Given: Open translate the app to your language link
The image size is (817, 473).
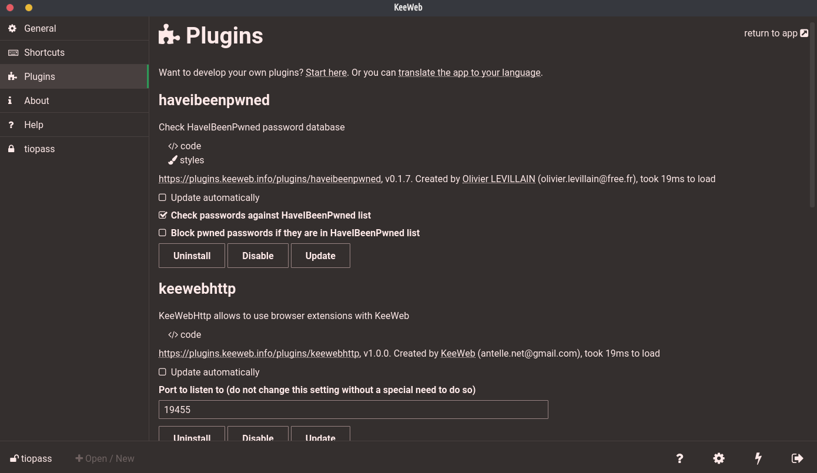Looking at the screenshot, I should [470, 72].
